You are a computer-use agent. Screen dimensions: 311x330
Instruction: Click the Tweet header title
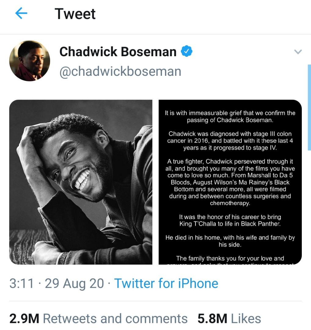pos(75,14)
